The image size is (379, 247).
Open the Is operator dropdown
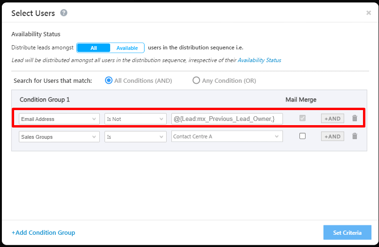click(136, 137)
